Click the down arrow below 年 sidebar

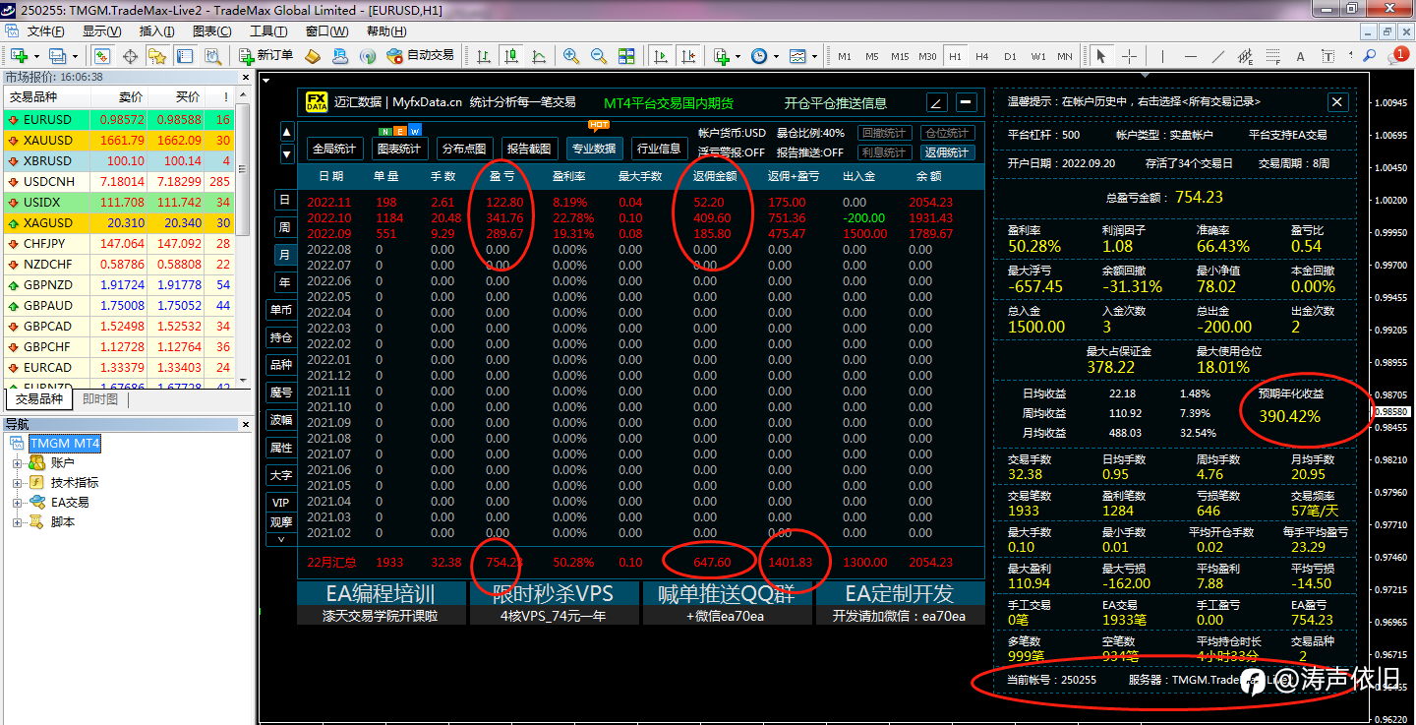[282, 539]
